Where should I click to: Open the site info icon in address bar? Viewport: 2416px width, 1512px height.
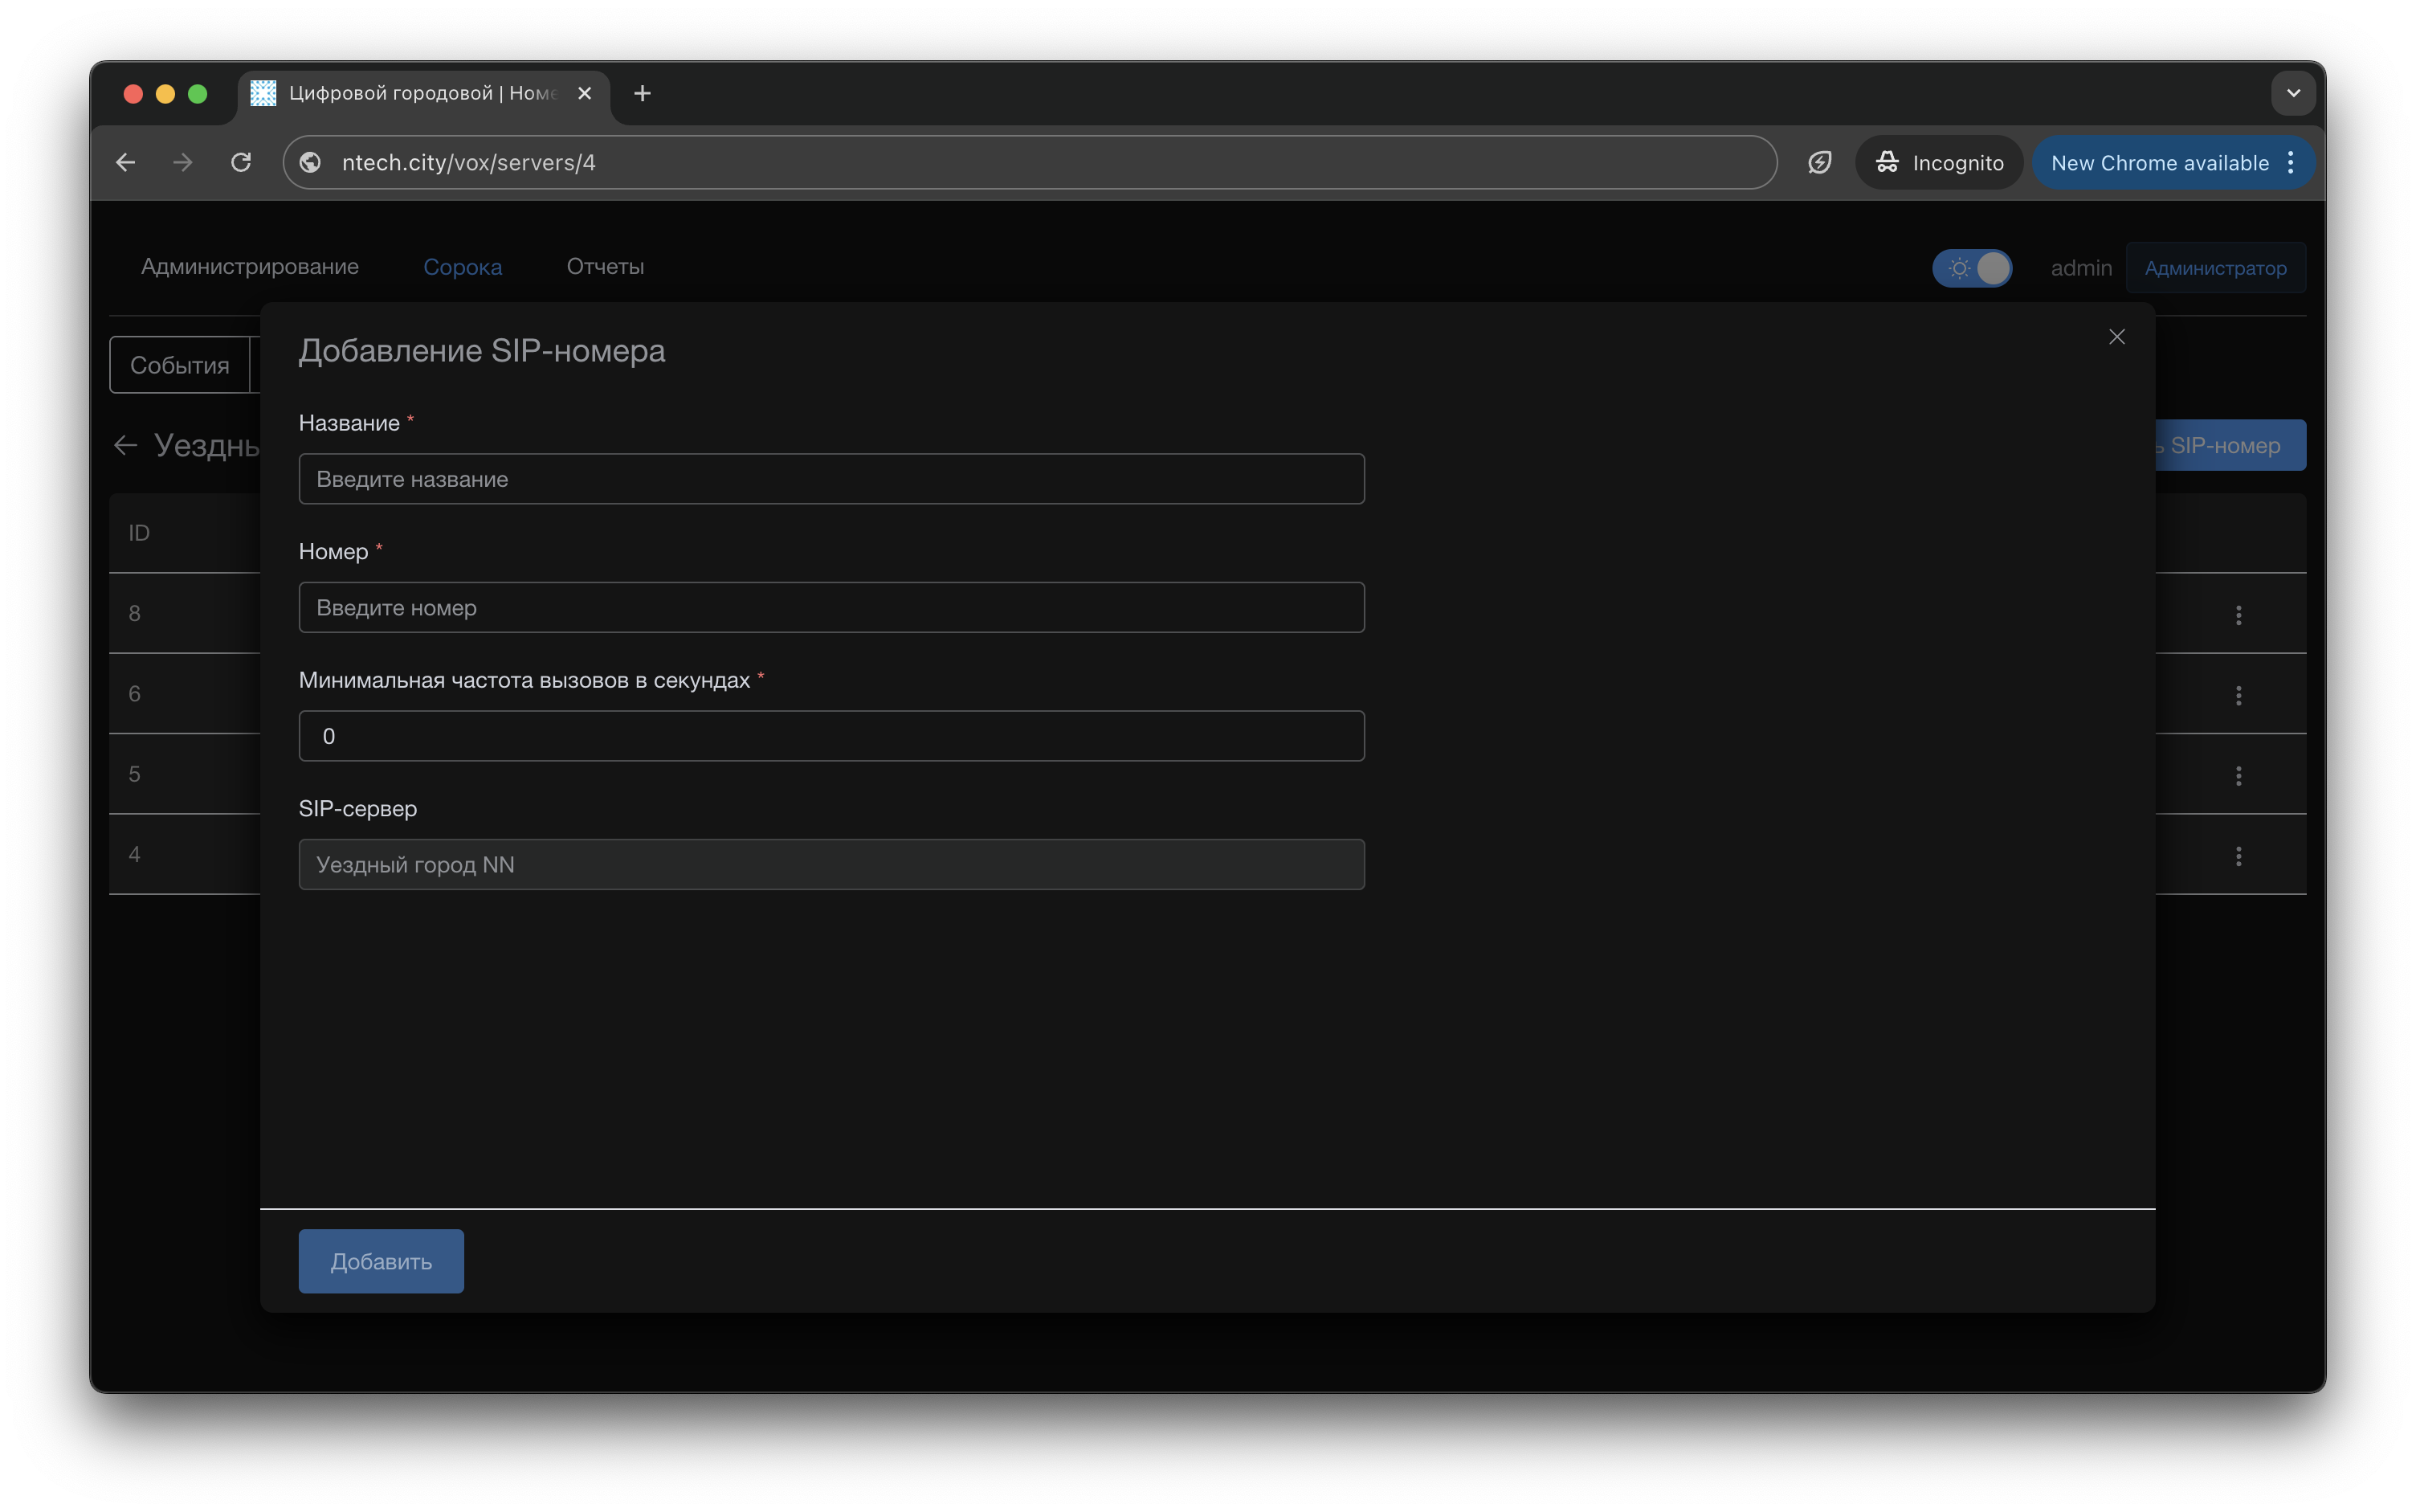coord(311,162)
